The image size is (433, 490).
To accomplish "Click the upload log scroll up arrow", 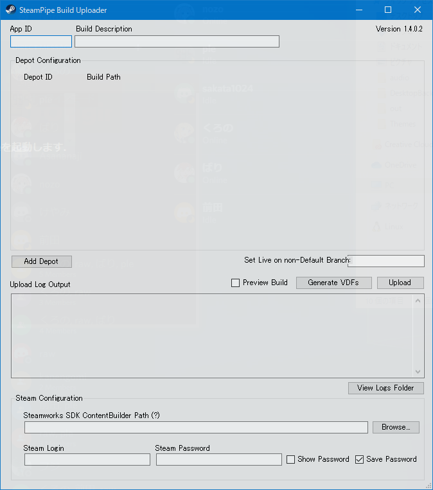I will (418, 301).
